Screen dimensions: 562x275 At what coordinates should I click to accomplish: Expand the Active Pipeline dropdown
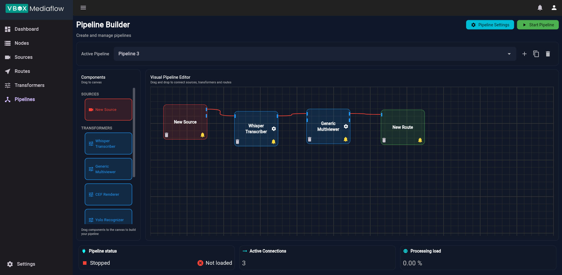coord(509,54)
